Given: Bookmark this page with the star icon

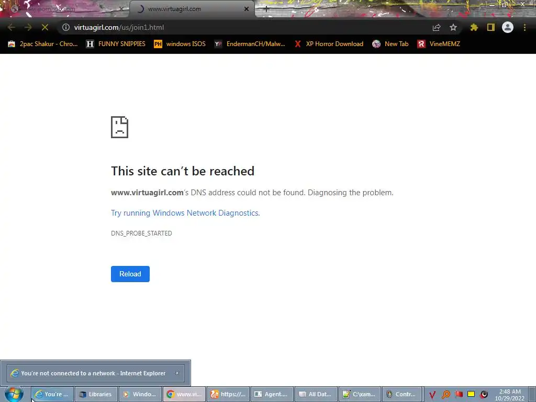Looking at the screenshot, I should click(453, 27).
